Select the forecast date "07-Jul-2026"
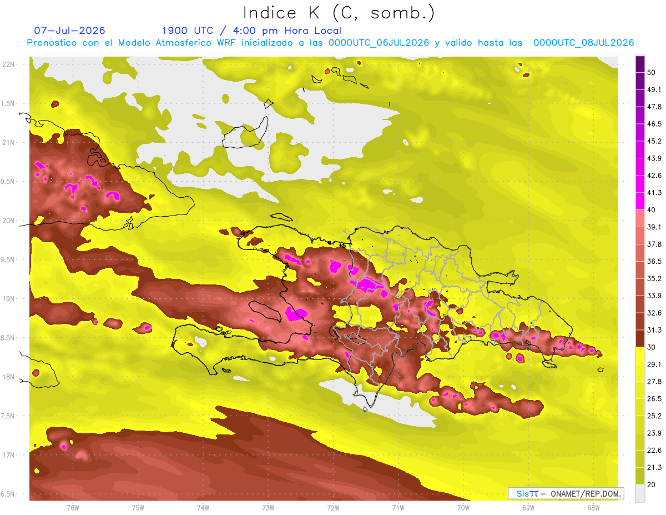 click(x=69, y=31)
